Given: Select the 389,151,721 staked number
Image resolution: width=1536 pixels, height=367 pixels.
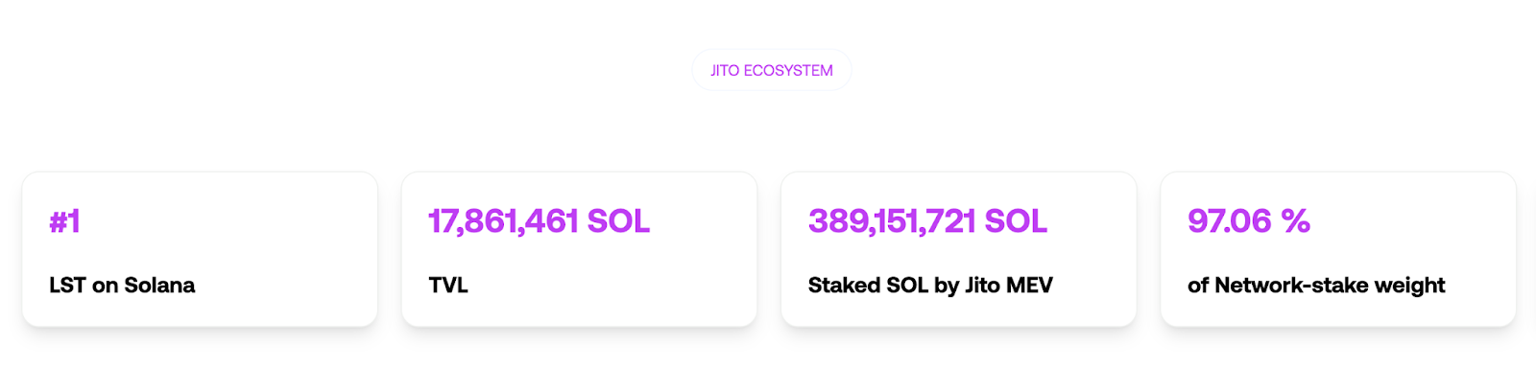Looking at the screenshot, I should [x=892, y=221].
